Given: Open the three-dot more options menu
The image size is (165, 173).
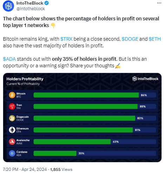Looking at the screenshot, I should 159,3.
